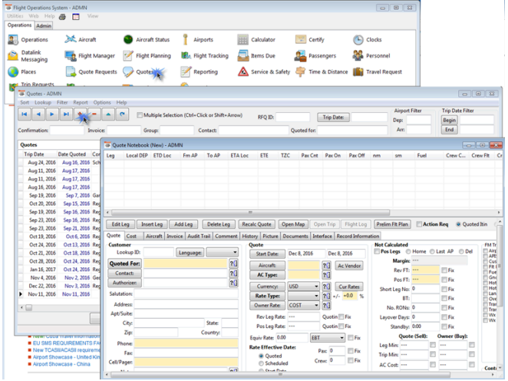Select Quoted under Rate Effective Date
This screenshot has height=381, width=508.
click(261, 356)
